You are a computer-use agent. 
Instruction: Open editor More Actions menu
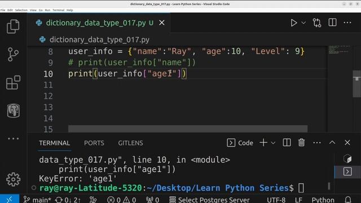347,23
